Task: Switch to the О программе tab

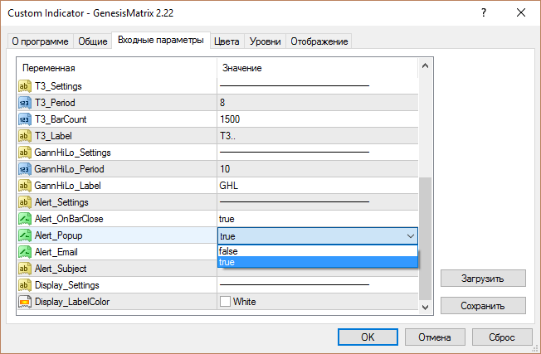Action: click(x=41, y=41)
